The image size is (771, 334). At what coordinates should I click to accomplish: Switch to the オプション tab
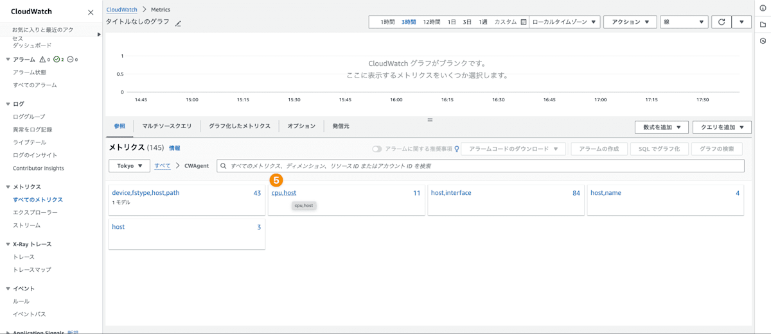(301, 126)
